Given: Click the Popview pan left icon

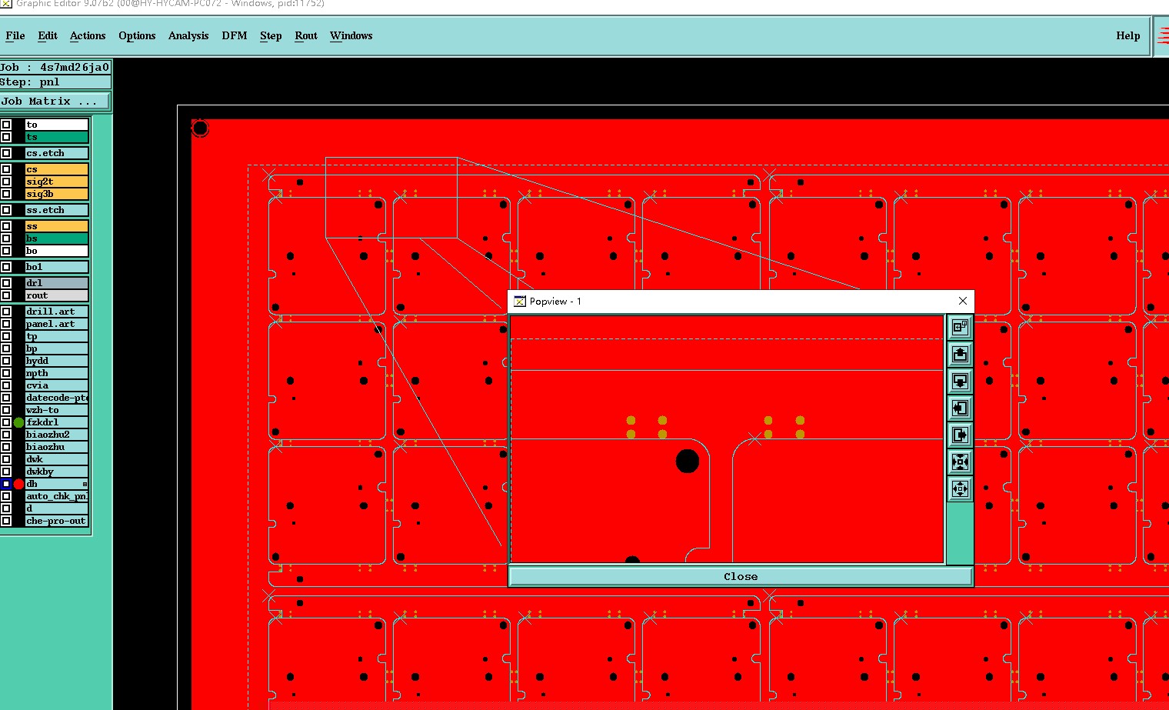Looking at the screenshot, I should (960, 408).
